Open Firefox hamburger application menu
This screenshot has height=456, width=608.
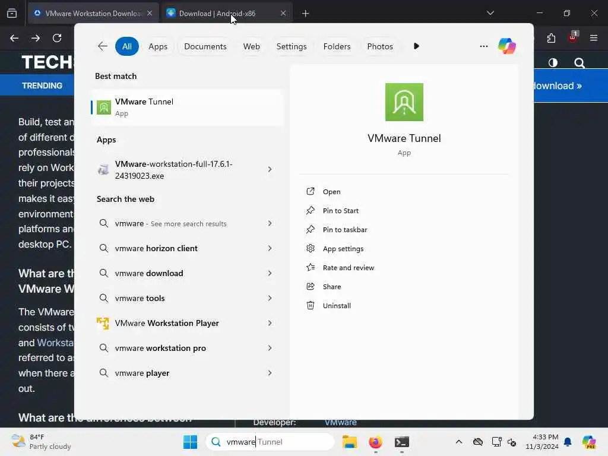(594, 38)
